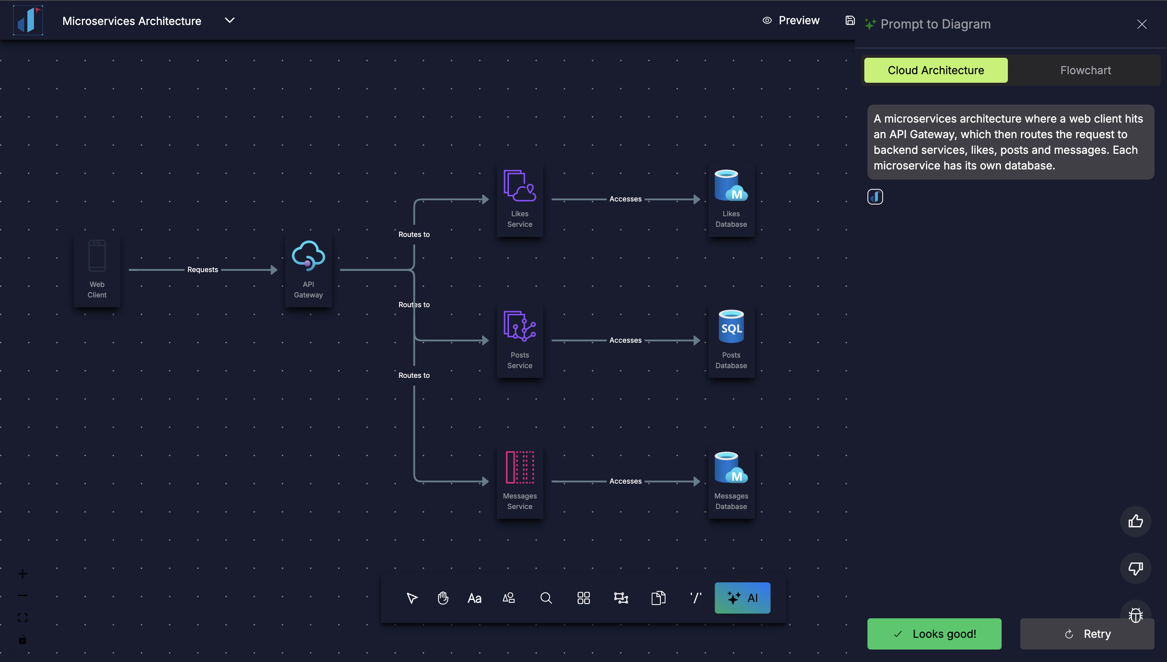
Task: Toggle fullscreen fit view icon
Action: tap(22, 618)
